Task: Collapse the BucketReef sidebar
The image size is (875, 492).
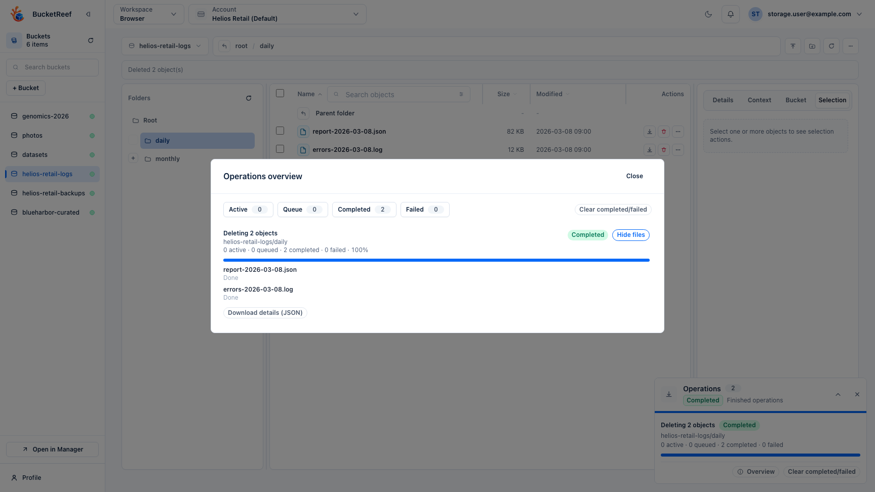Action: pos(88,14)
